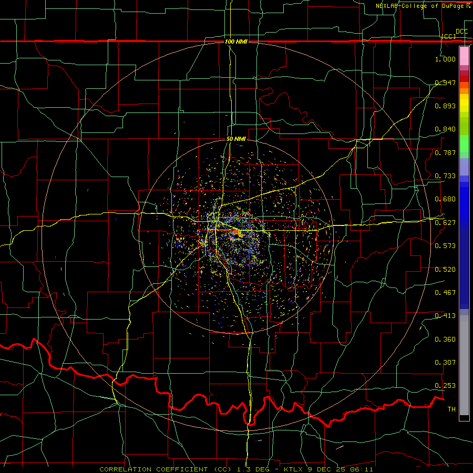Click the 0.787 legend value

[445, 152]
